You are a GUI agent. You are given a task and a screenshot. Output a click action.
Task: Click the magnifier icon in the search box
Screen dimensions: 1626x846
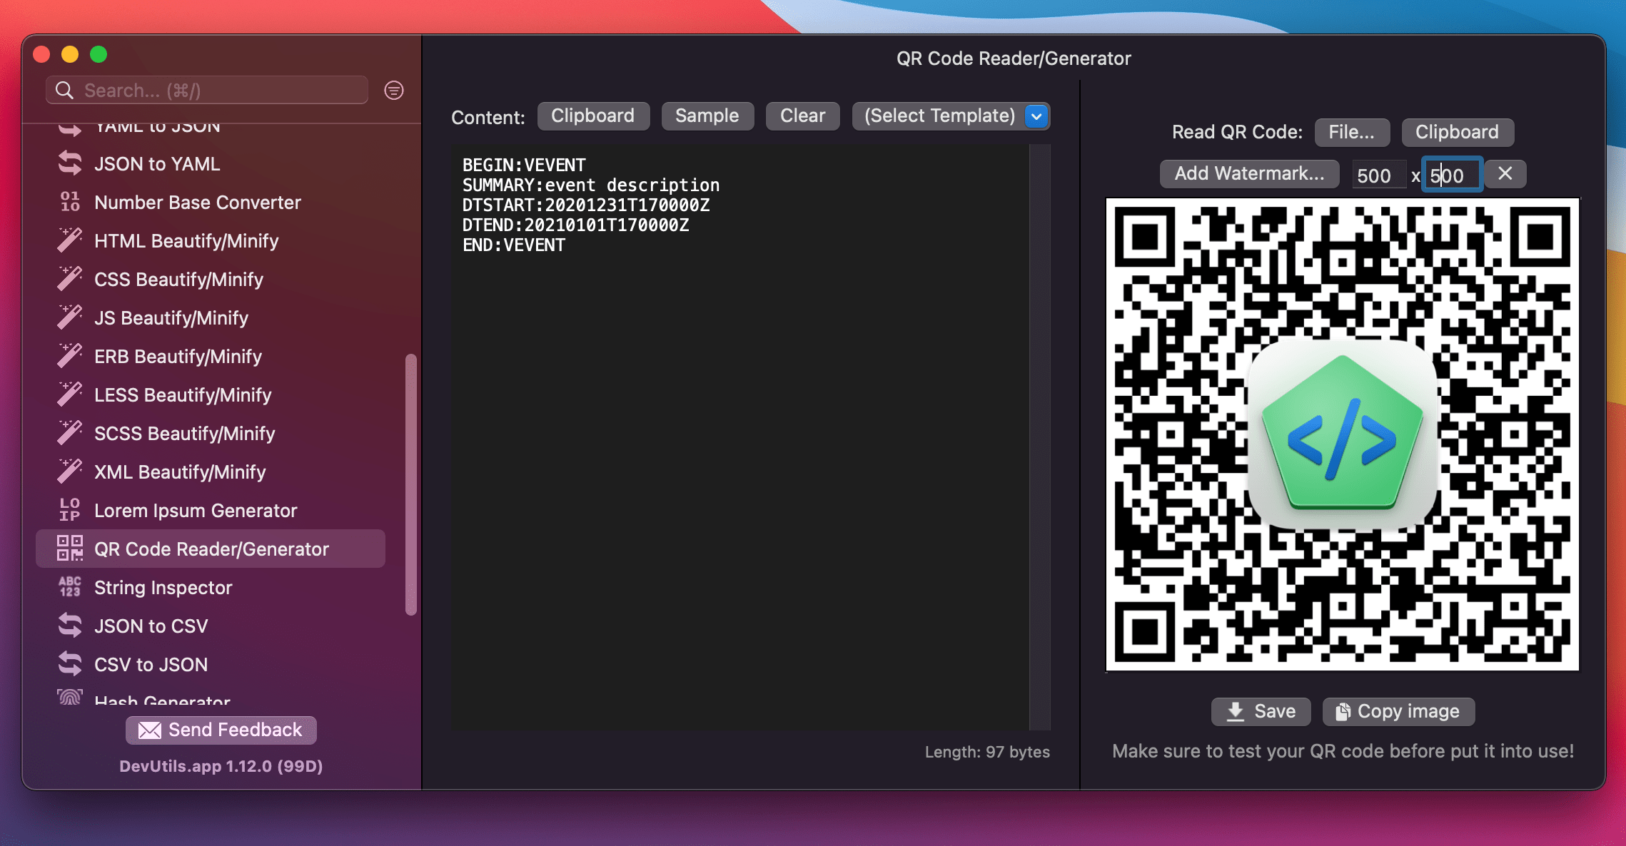coord(64,90)
